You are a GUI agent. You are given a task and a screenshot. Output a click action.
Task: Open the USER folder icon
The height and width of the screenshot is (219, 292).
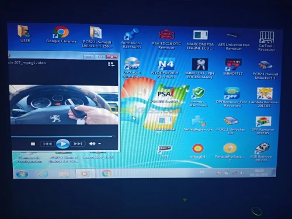[x=24, y=31]
